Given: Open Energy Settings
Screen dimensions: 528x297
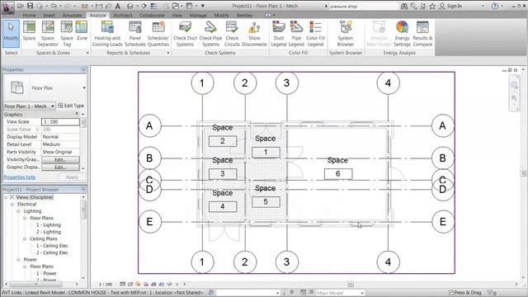Looking at the screenshot, I should [x=402, y=34].
